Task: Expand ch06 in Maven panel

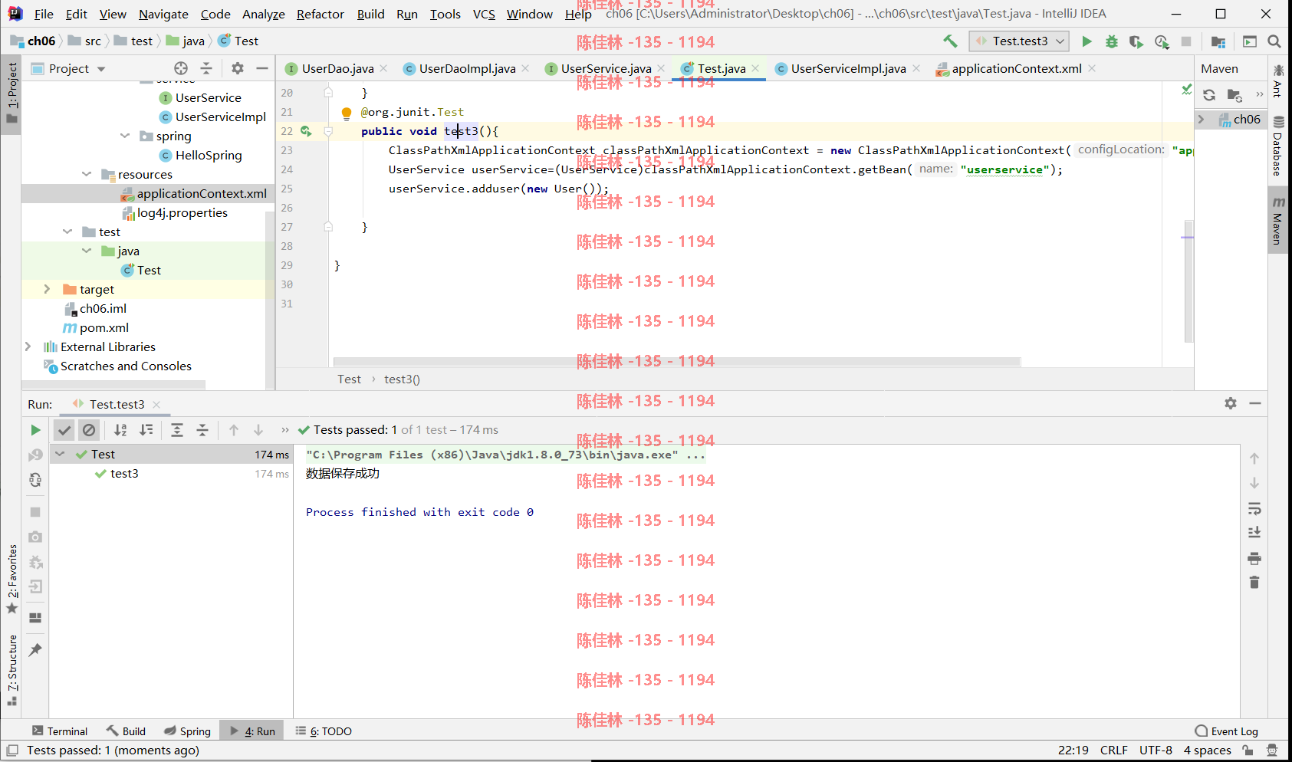Action: [x=1202, y=119]
